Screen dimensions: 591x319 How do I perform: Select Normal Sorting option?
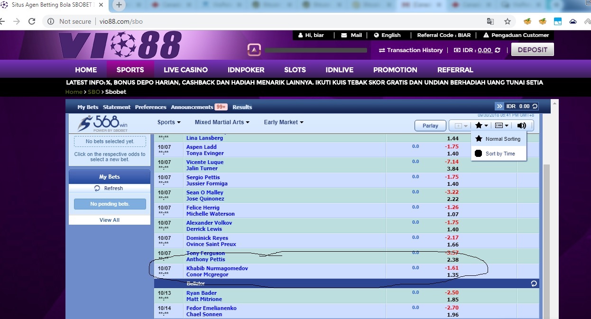(x=499, y=139)
